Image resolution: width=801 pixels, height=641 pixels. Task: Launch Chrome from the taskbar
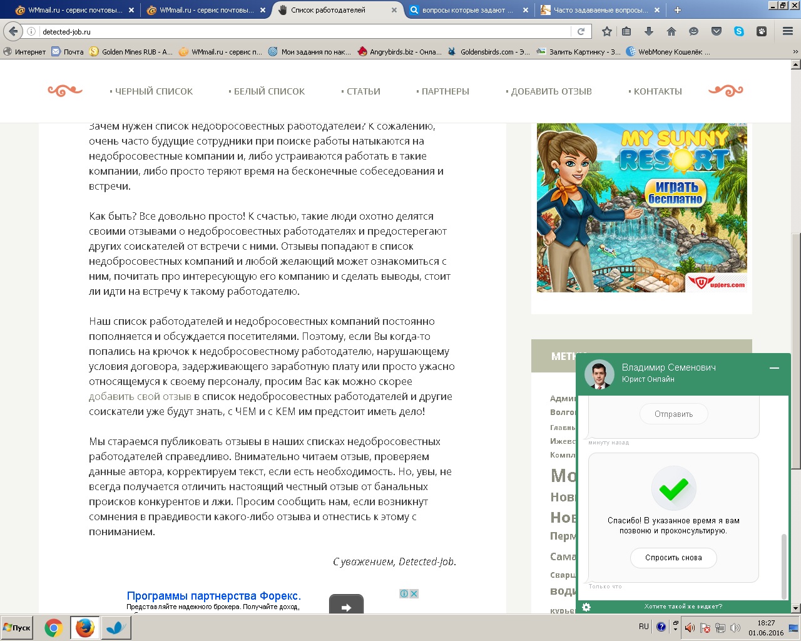[x=54, y=628]
